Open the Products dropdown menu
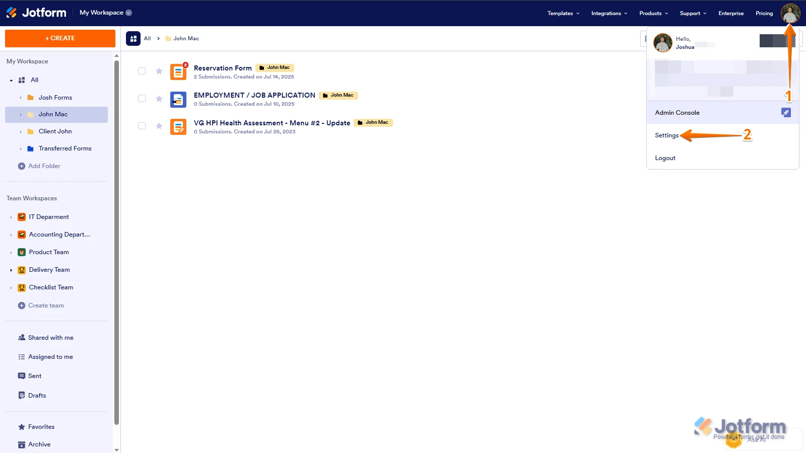The height and width of the screenshot is (453, 806). point(653,13)
